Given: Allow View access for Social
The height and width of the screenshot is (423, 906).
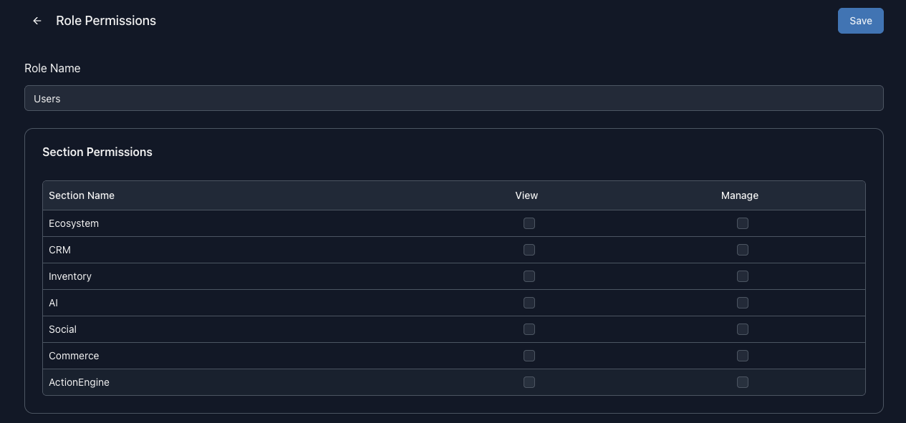Looking at the screenshot, I should 529,329.
